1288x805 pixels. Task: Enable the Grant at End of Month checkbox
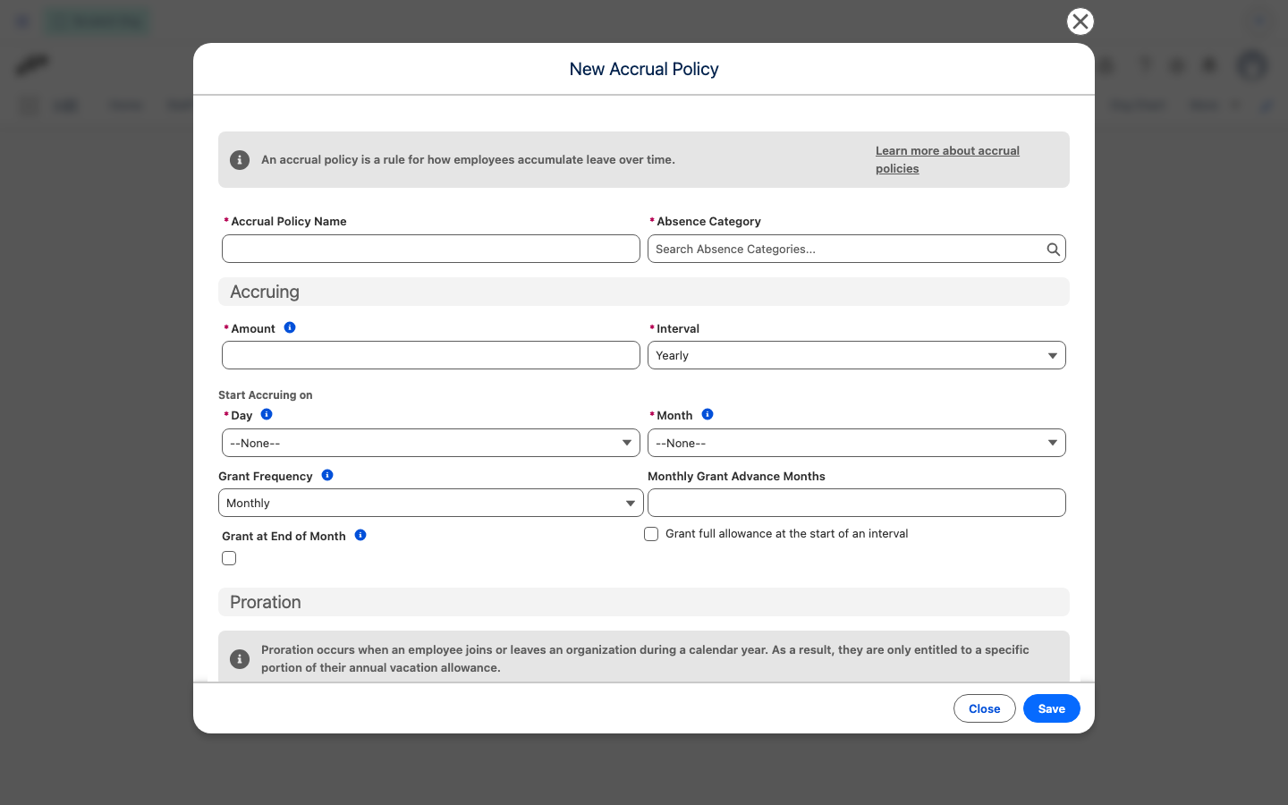pyautogui.click(x=229, y=558)
